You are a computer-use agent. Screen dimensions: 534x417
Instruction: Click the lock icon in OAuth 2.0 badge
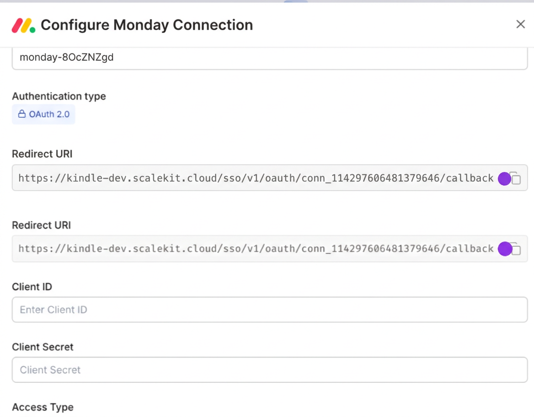click(21, 114)
